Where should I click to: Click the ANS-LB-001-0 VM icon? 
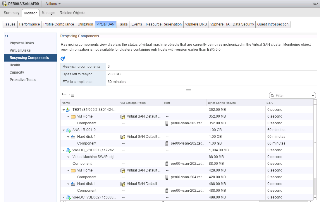click(68, 130)
